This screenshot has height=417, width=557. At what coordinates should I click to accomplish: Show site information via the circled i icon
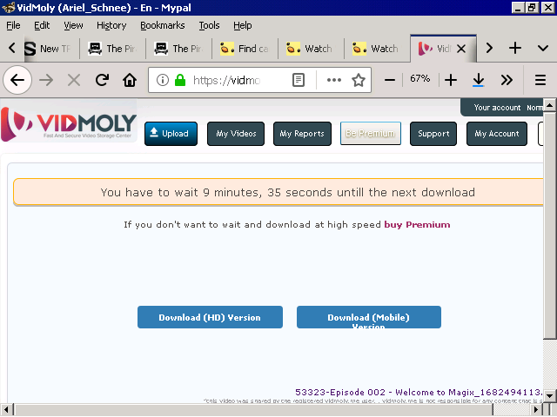(x=163, y=80)
